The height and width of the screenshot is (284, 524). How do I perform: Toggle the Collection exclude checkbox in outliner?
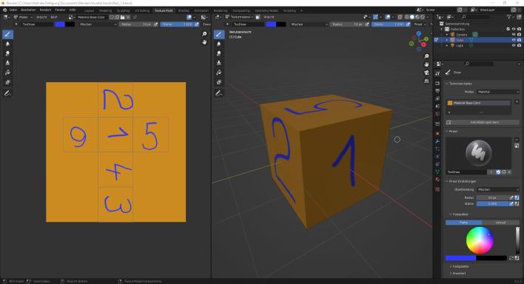[508, 29]
